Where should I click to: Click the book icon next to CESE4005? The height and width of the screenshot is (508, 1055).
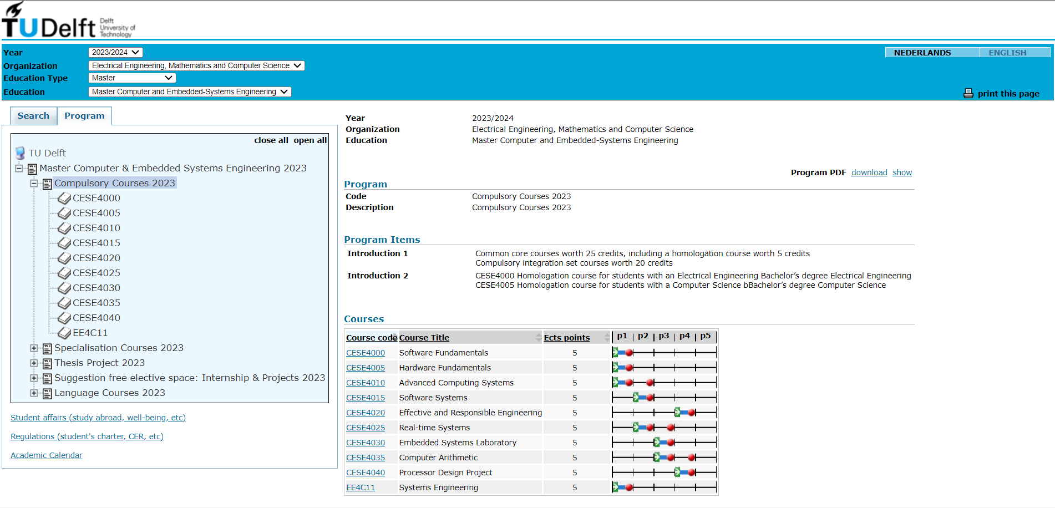coord(64,213)
